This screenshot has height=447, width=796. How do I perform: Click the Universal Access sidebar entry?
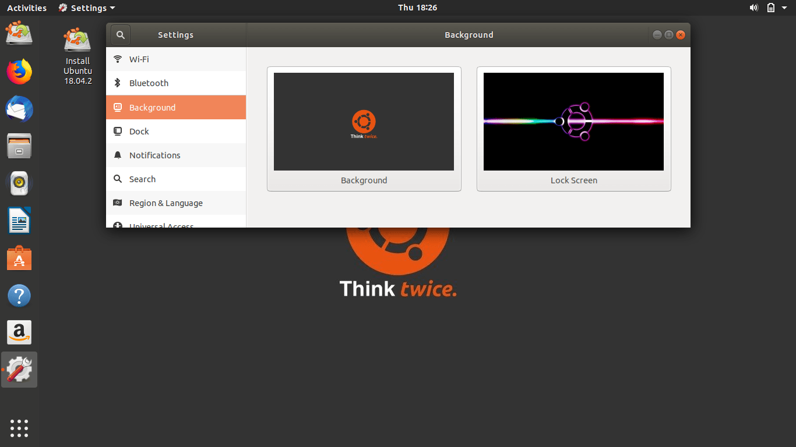176,222
